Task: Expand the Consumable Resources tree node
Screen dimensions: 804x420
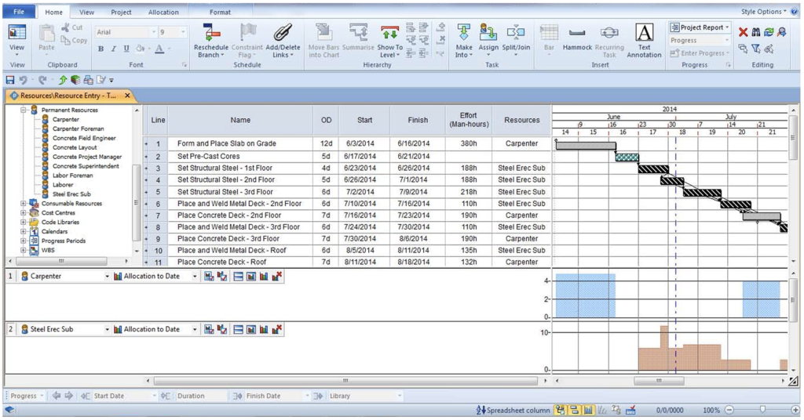Action: [x=24, y=204]
